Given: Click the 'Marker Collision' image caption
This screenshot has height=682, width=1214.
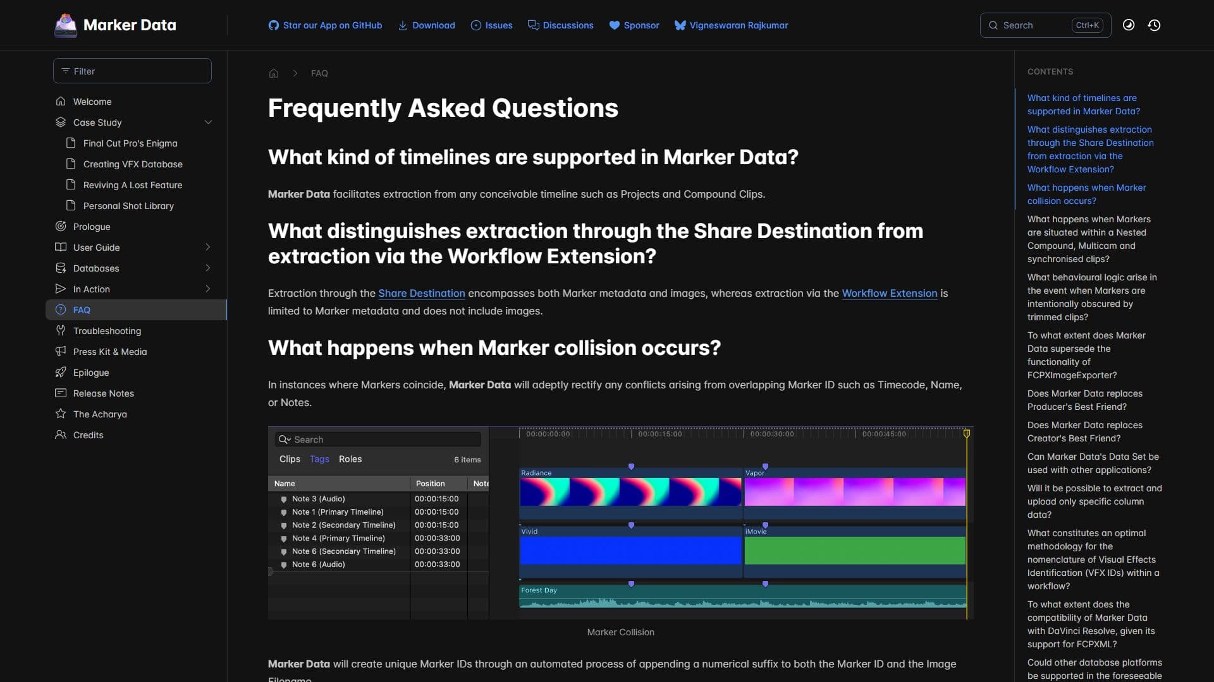Looking at the screenshot, I should [620, 632].
